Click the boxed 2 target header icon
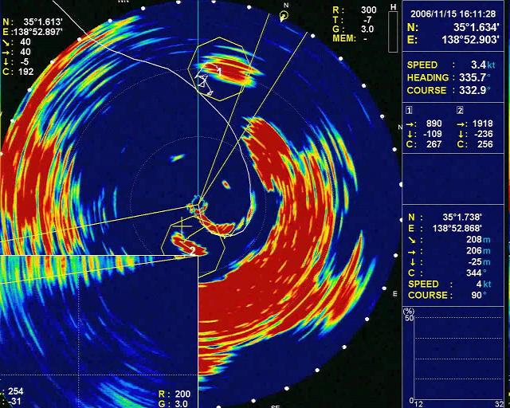Screen dimensions: 510x408 [460, 110]
